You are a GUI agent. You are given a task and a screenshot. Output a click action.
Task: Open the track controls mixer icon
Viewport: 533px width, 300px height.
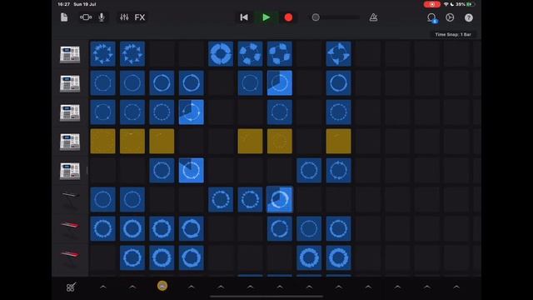point(124,17)
